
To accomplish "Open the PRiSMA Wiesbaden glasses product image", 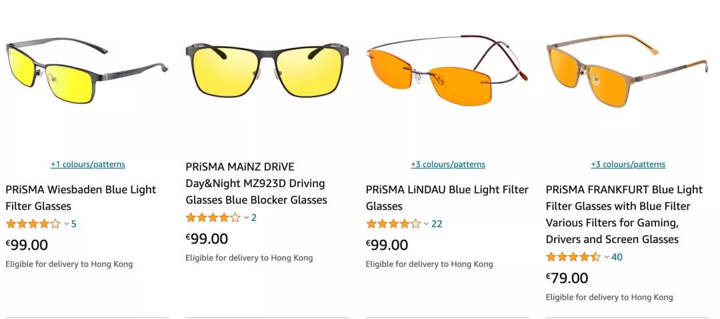I will pyautogui.click(x=87, y=73).
